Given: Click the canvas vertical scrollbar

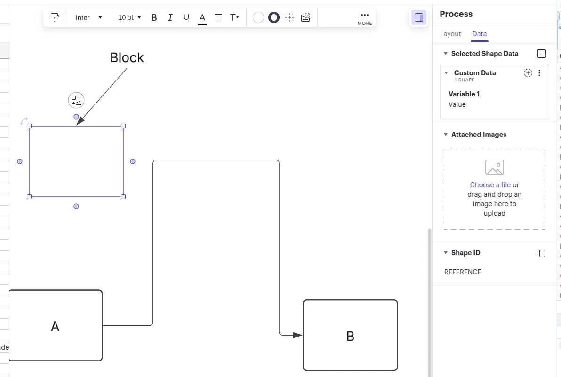Looking at the screenshot, I should [x=430, y=303].
